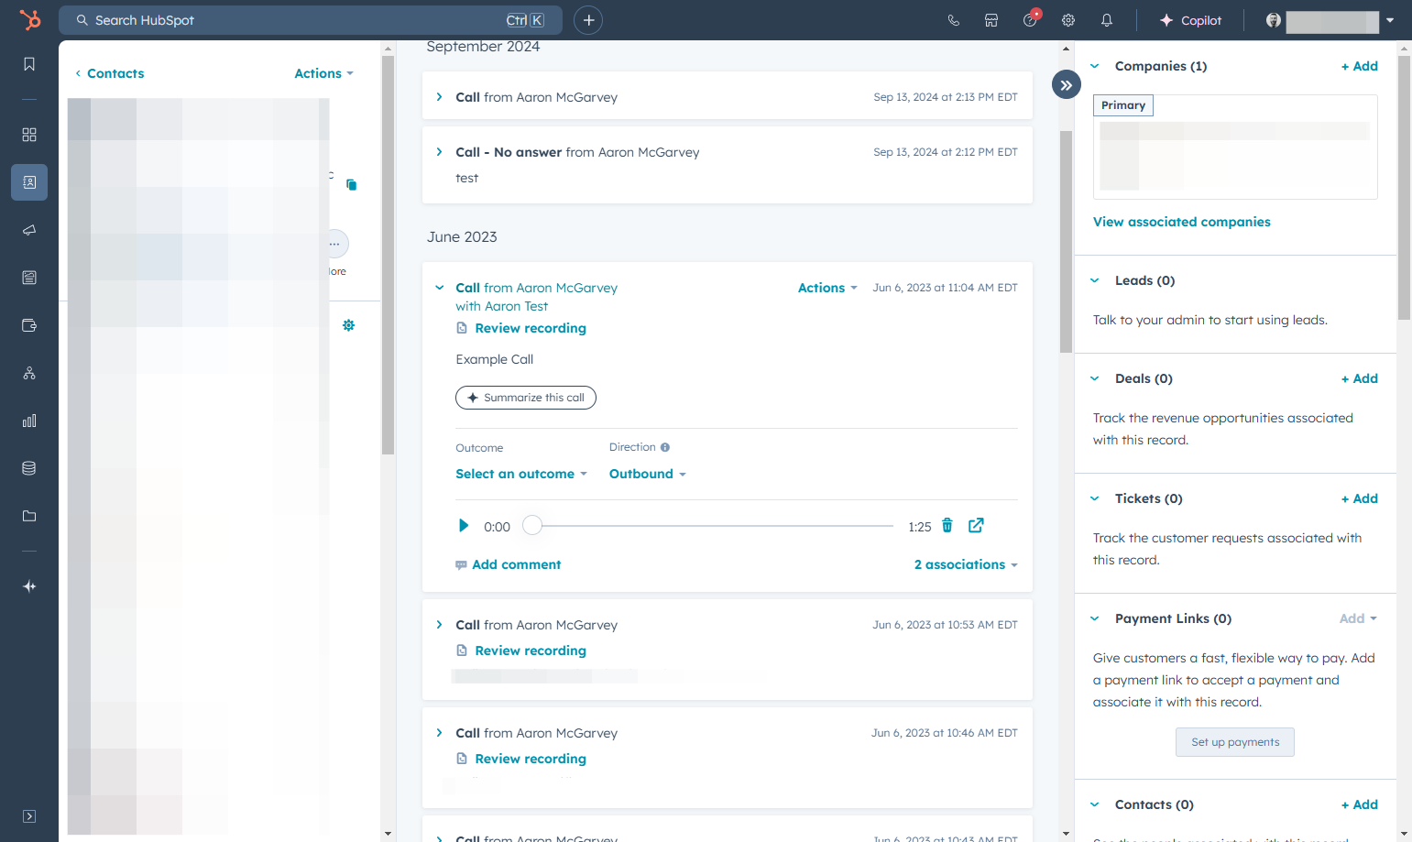
Task: Click the calling phone icon in top bar
Action: click(953, 20)
